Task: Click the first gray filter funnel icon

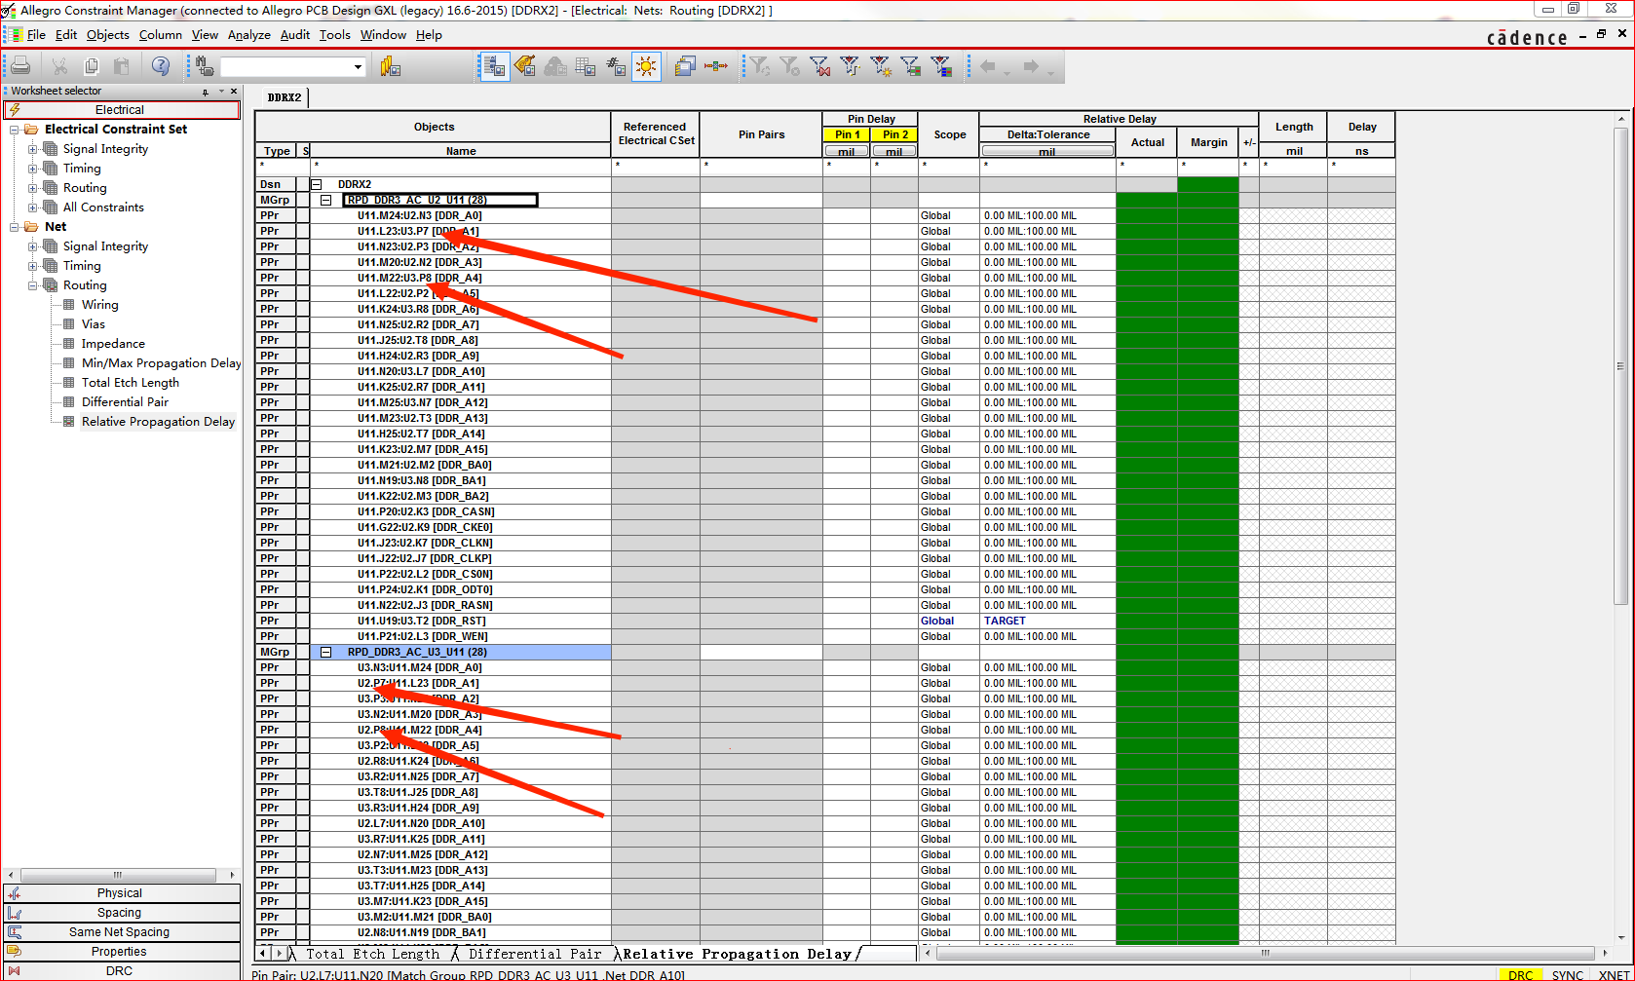Action: [760, 66]
